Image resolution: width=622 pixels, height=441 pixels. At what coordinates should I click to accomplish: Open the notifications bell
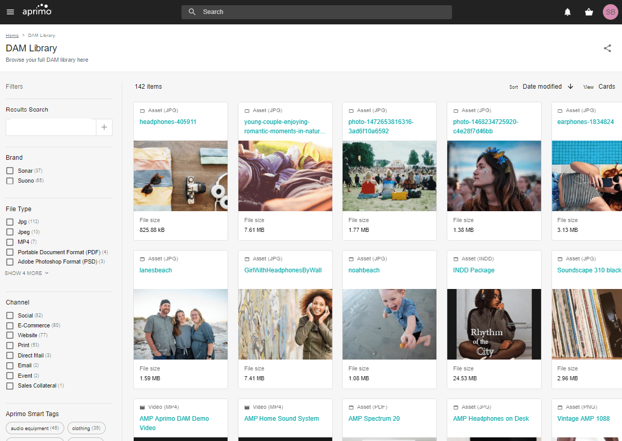[x=568, y=12]
